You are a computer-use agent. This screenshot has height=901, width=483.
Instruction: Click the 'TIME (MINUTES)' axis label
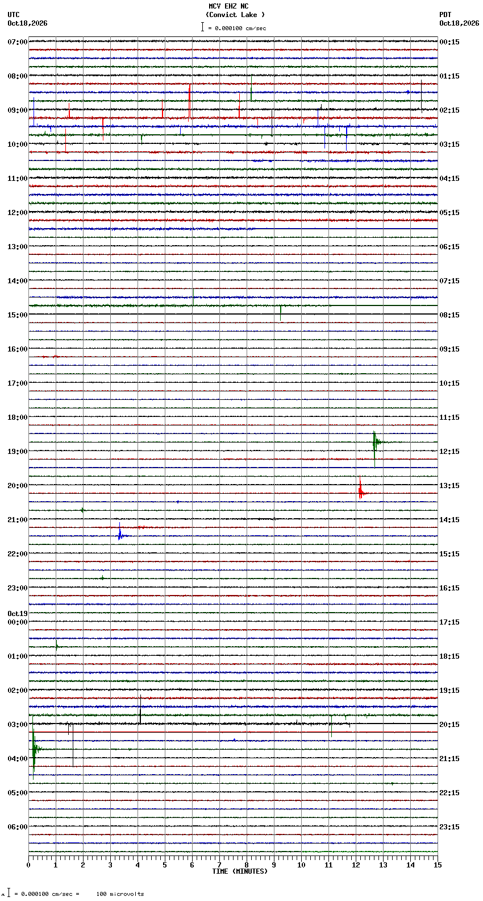pyautogui.click(x=240, y=871)
